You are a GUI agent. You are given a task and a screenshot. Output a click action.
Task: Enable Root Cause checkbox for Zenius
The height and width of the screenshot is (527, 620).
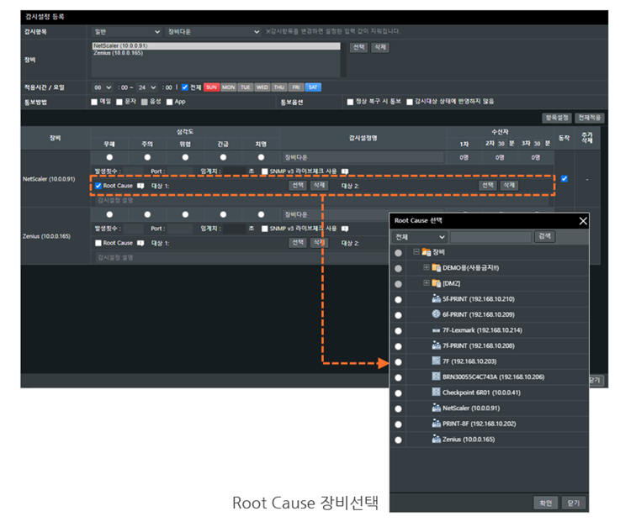point(98,243)
